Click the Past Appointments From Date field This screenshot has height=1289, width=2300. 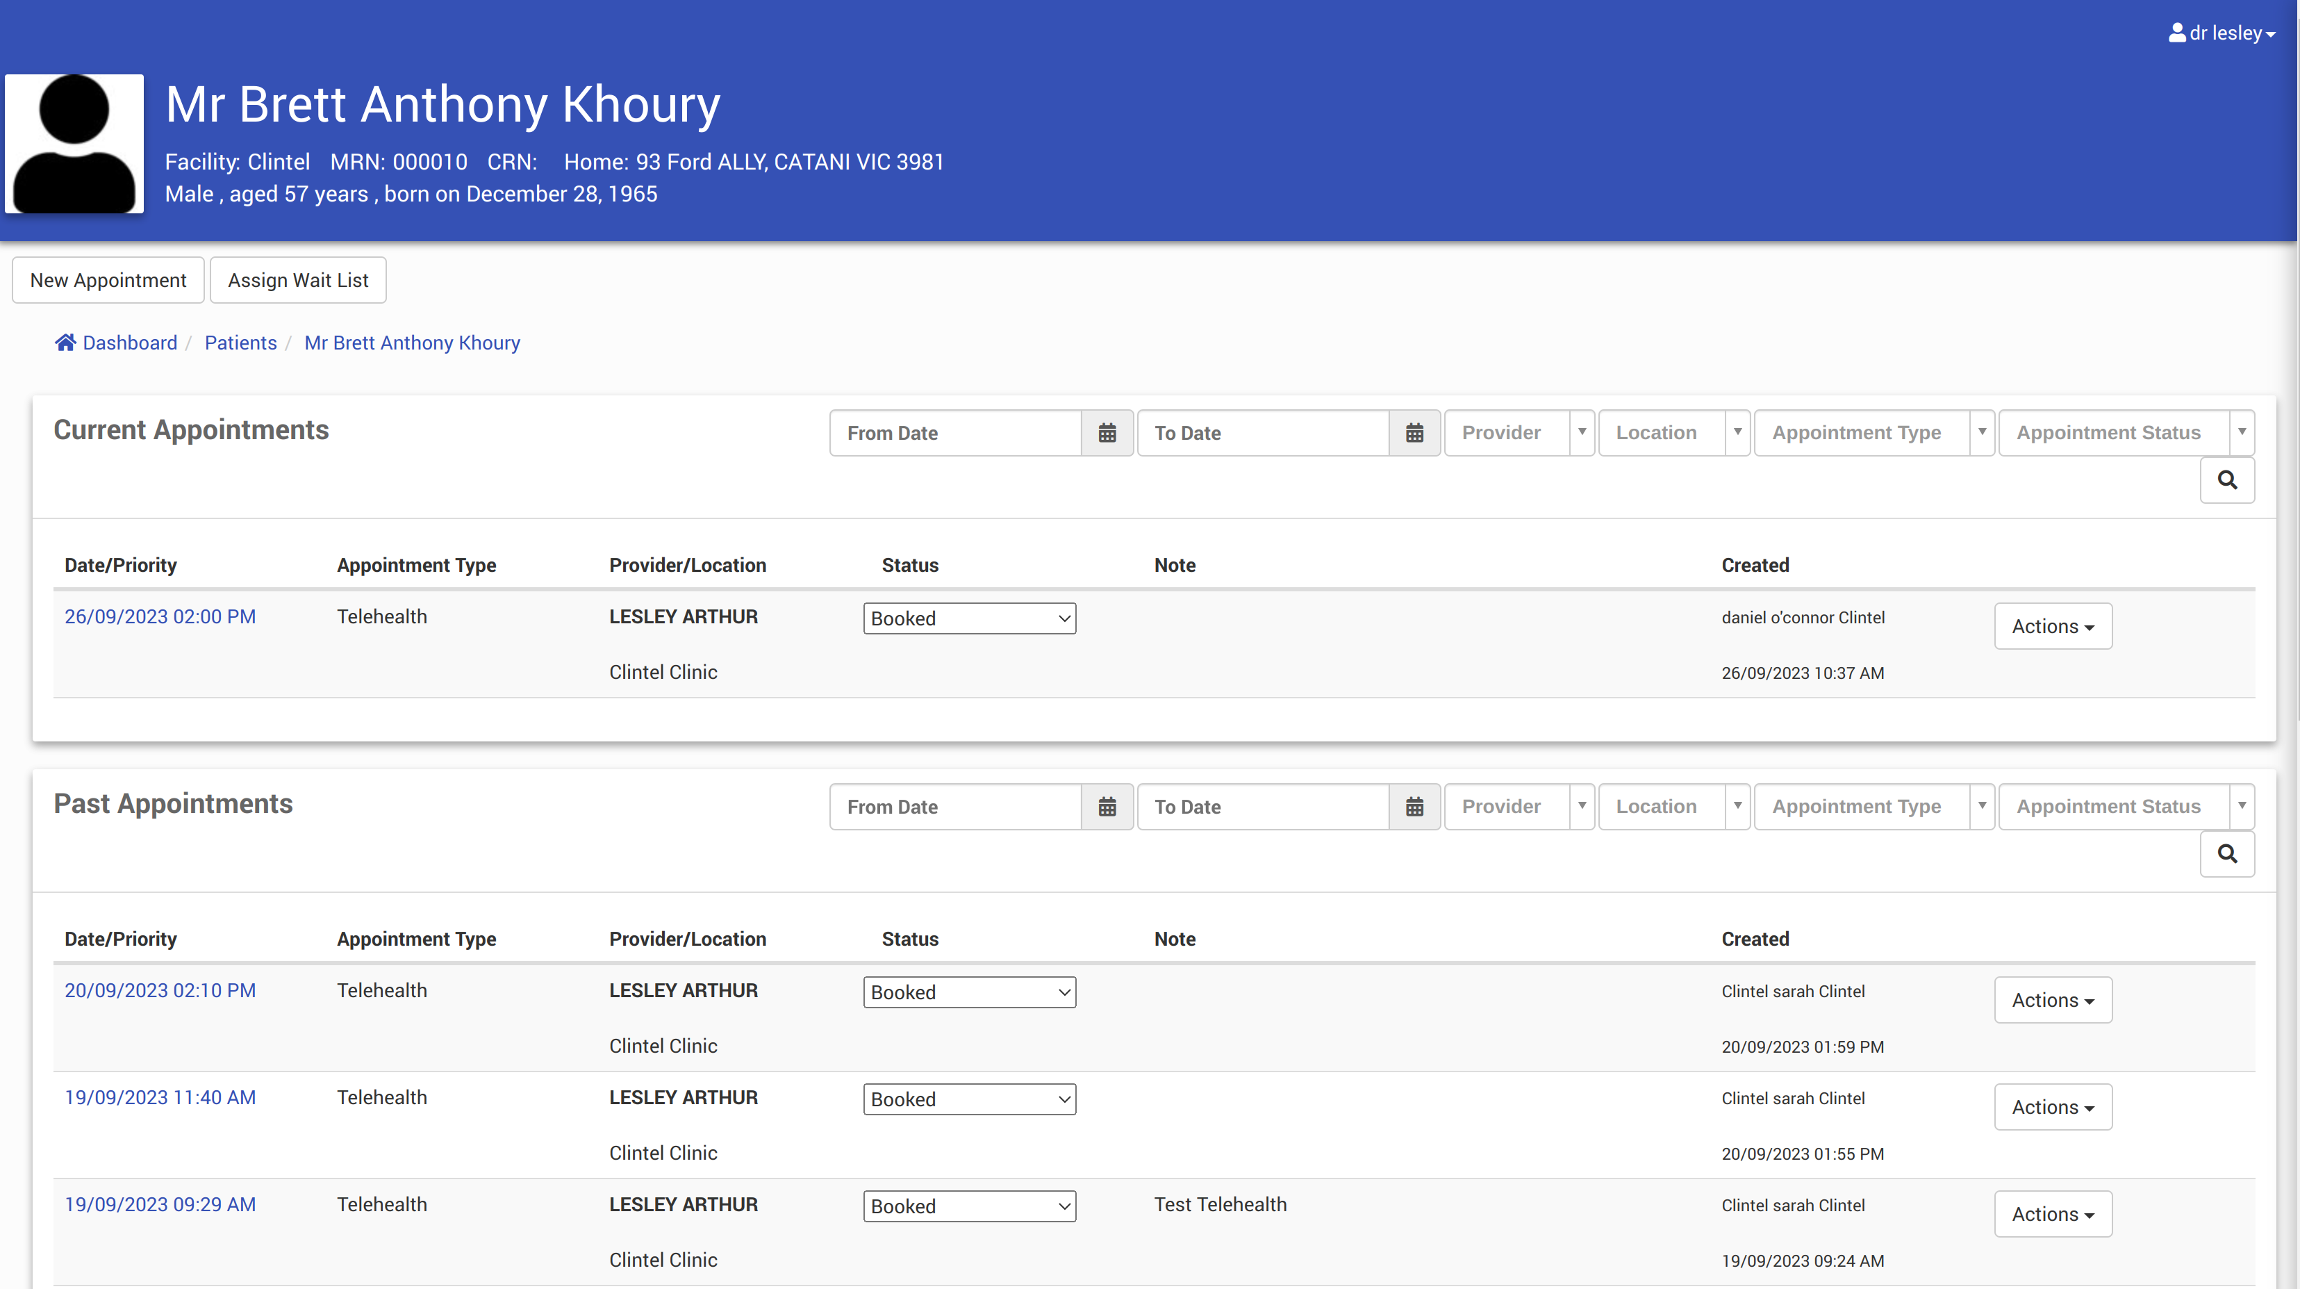(x=954, y=807)
